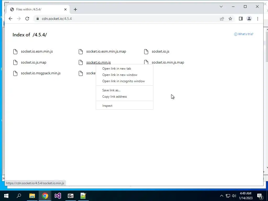Open the socket.io.esm.min.js.map link
Viewport: 268px width, 201px height.
pyautogui.click(x=106, y=52)
